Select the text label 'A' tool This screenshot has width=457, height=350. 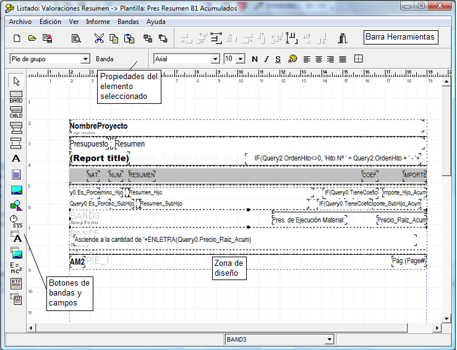[17, 159]
